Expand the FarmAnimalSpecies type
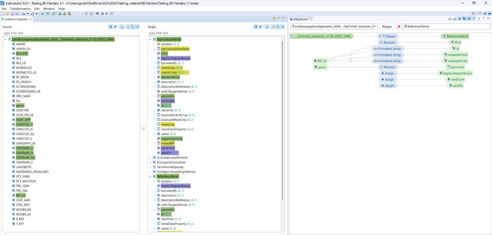The image size is (492, 235). (150, 167)
